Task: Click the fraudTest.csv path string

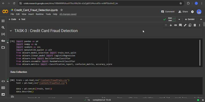Action: coord(52,83)
